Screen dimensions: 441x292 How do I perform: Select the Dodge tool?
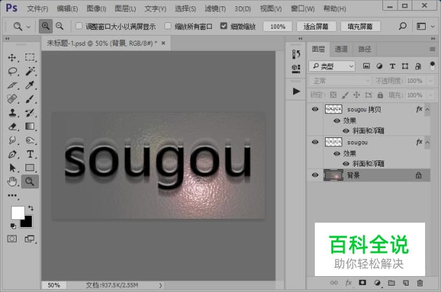[30, 140]
